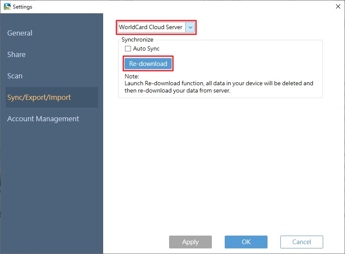The width and height of the screenshot is (345, 254).
Task: Dismiss changes with the Cancel button
Action: click(x=302, y=242)
